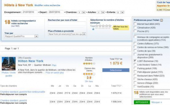Enable Centre de remise en forme filter
This screenshot has height=105, width=170.
[x=135, y=47]
